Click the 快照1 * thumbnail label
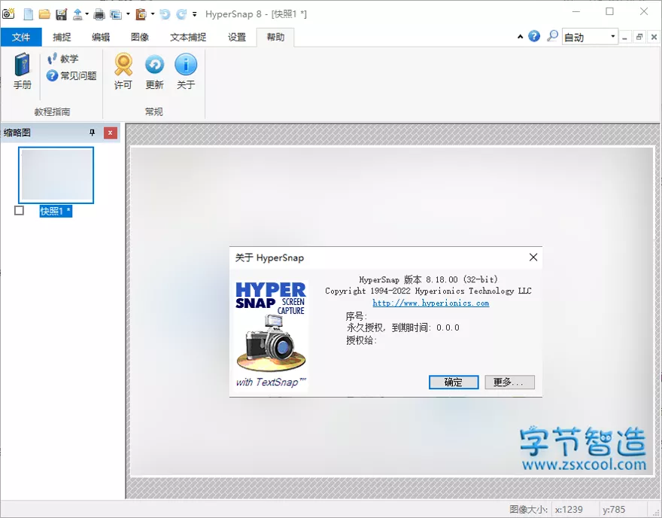The height and width of the screenshot is (518, 662). click(56, 211)
